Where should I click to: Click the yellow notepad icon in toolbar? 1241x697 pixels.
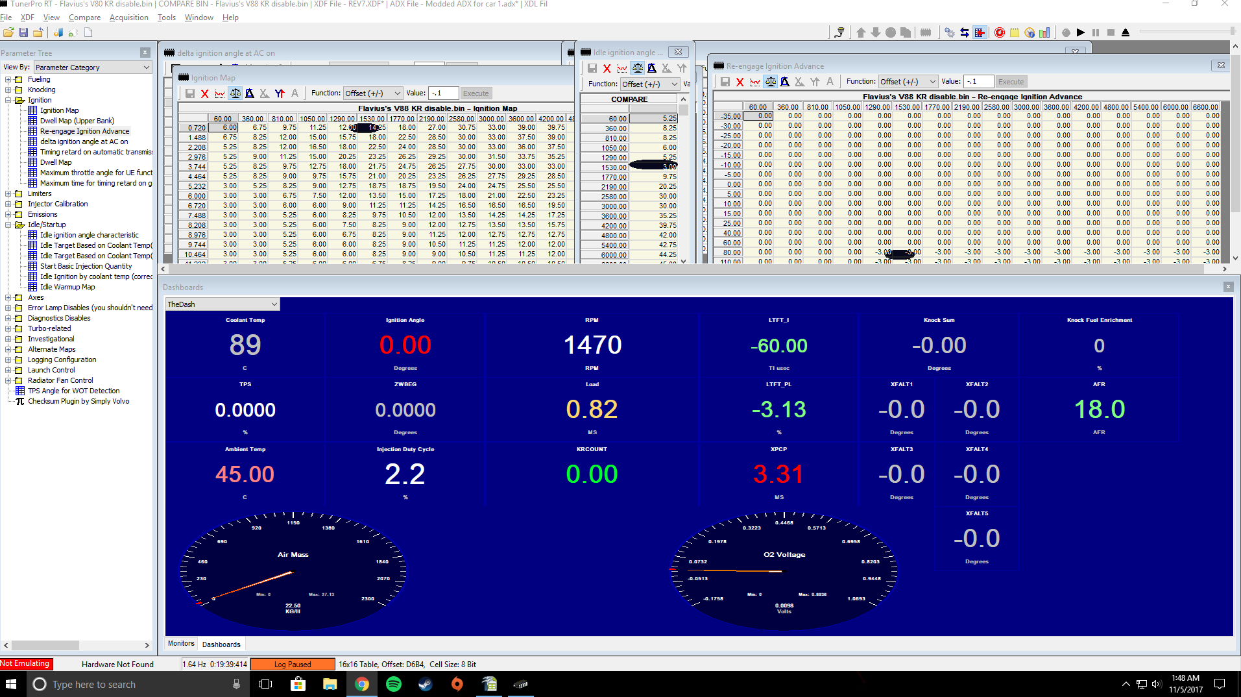click(1015, 32)
